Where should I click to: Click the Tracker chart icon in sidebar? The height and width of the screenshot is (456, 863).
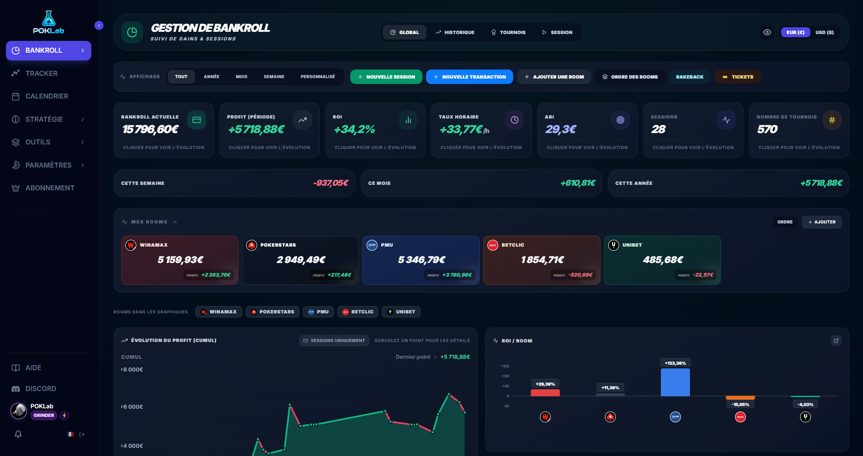coord(15,73)
